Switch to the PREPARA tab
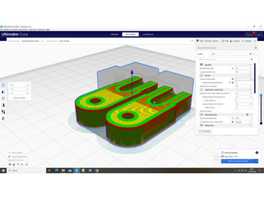264x198 pixels. click(114, 34)
